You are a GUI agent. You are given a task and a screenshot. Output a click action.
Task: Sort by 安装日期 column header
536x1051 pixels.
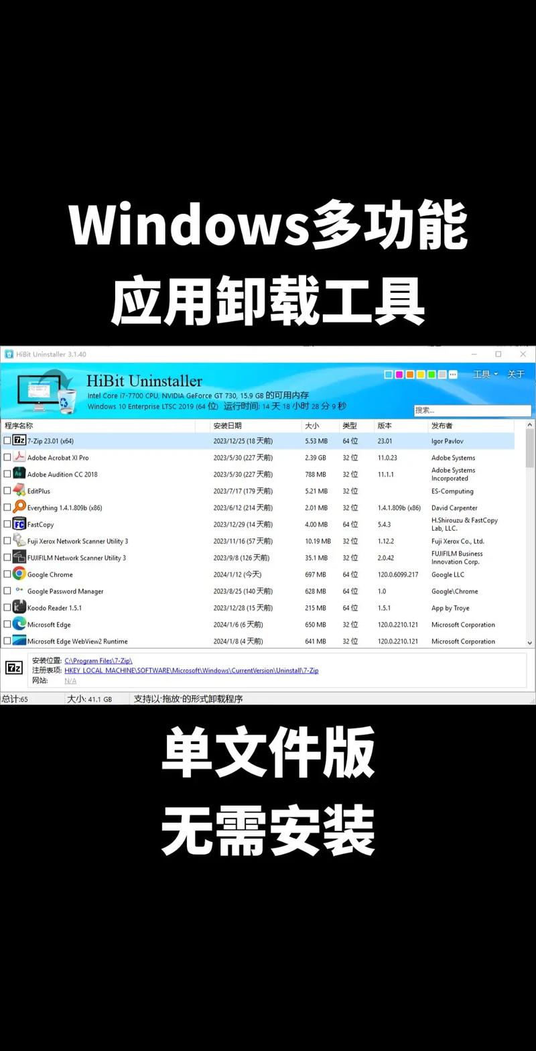[256, 426]
